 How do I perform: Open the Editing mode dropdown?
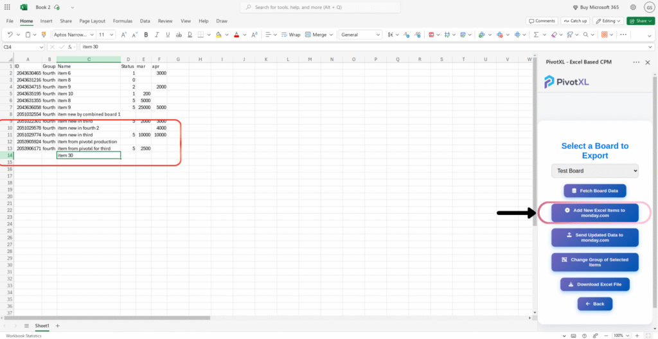(x=608, y=21)
